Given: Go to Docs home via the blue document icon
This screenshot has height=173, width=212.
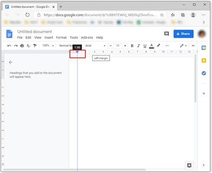Looking at the screenshot, I should [9, 34].
